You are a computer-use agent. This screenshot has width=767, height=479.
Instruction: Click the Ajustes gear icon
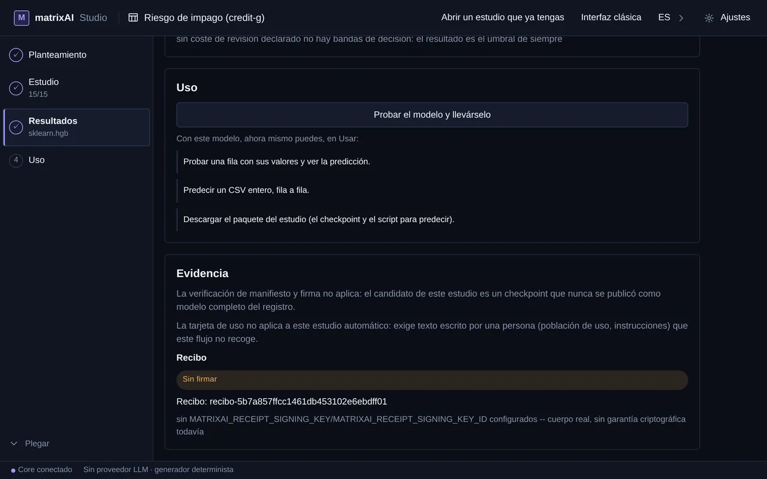[709, 18]
